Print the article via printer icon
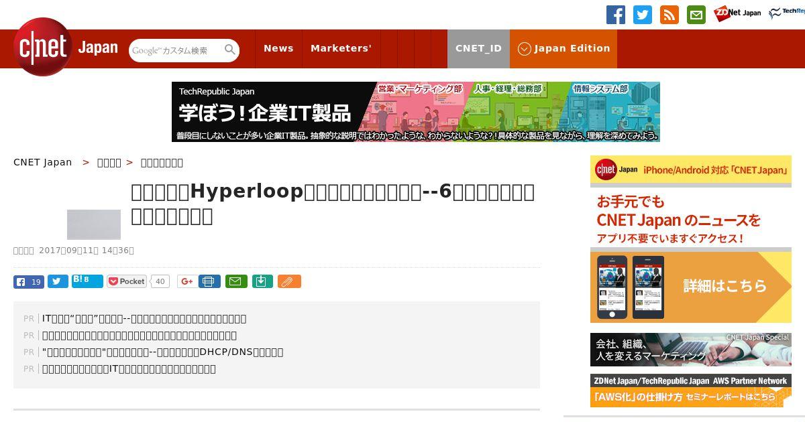805x422 pixels. click(x=209, y=281)
